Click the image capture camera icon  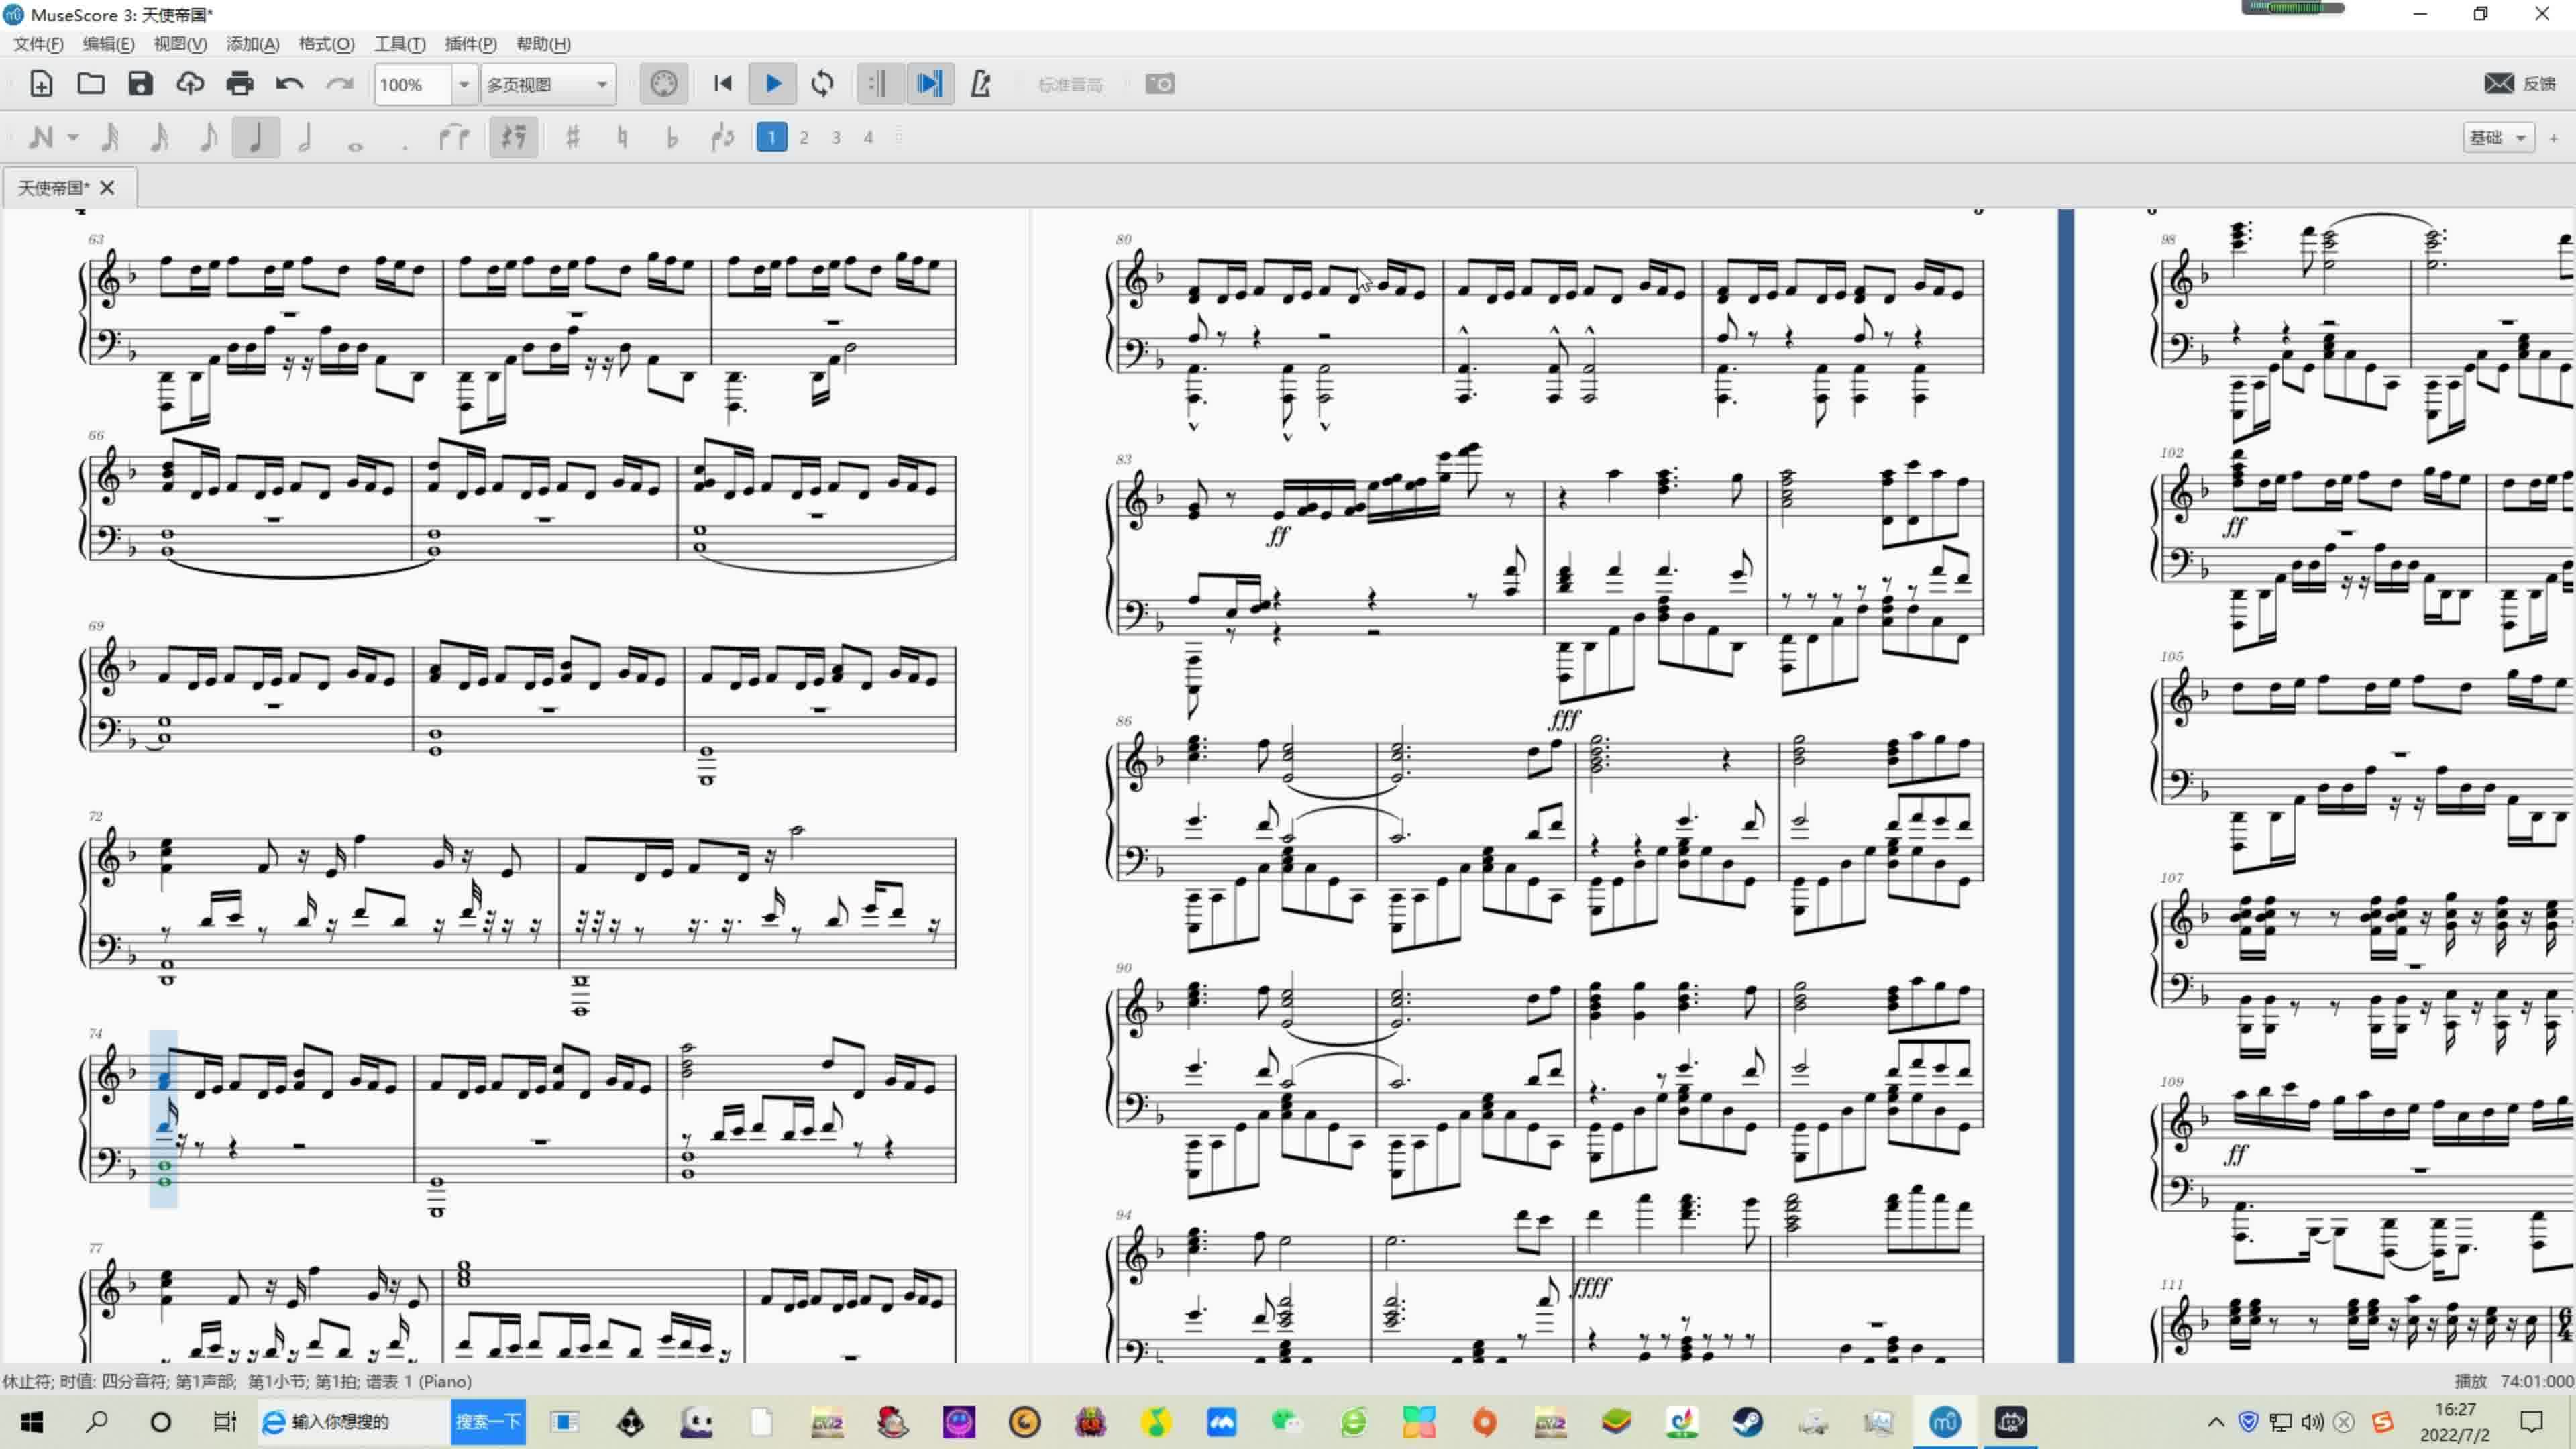[x=1160, y=84]
